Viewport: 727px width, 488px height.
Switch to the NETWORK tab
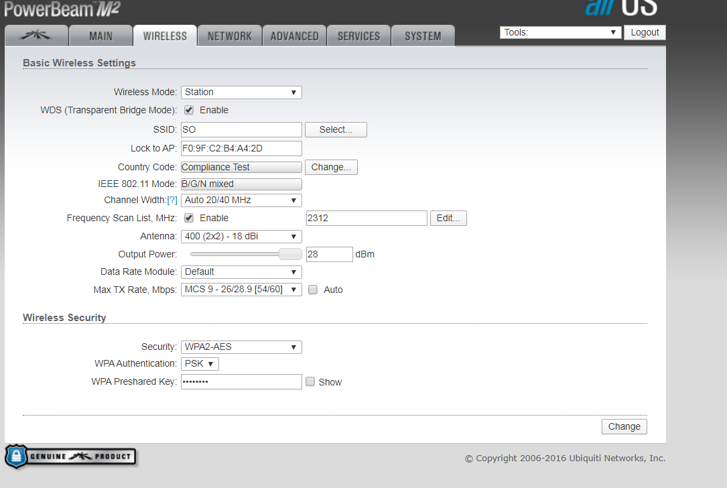229,36
